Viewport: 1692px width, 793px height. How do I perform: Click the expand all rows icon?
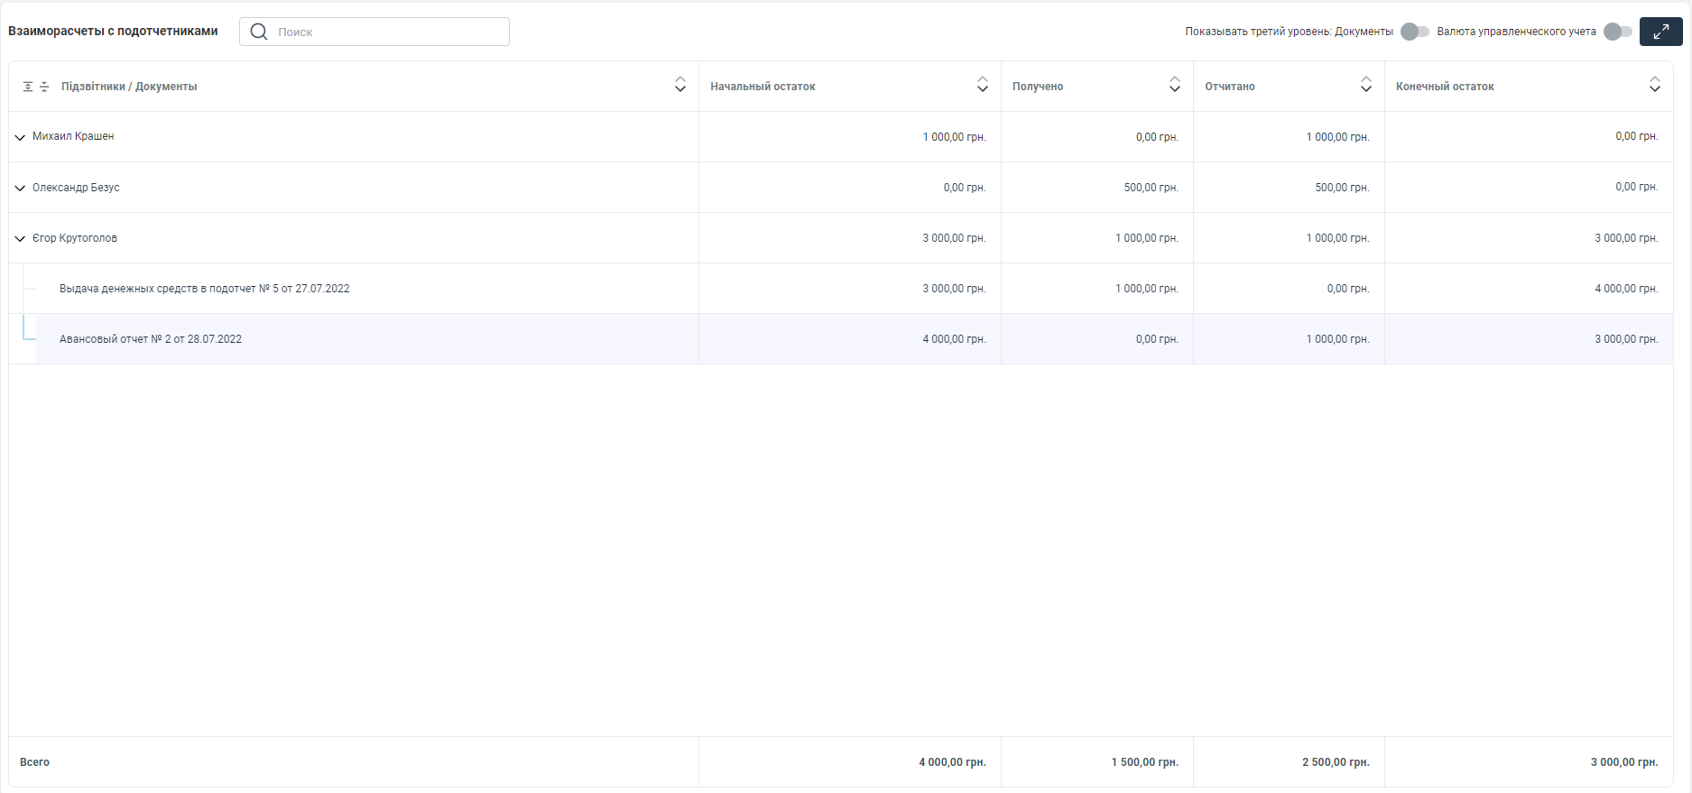(28, 87)
